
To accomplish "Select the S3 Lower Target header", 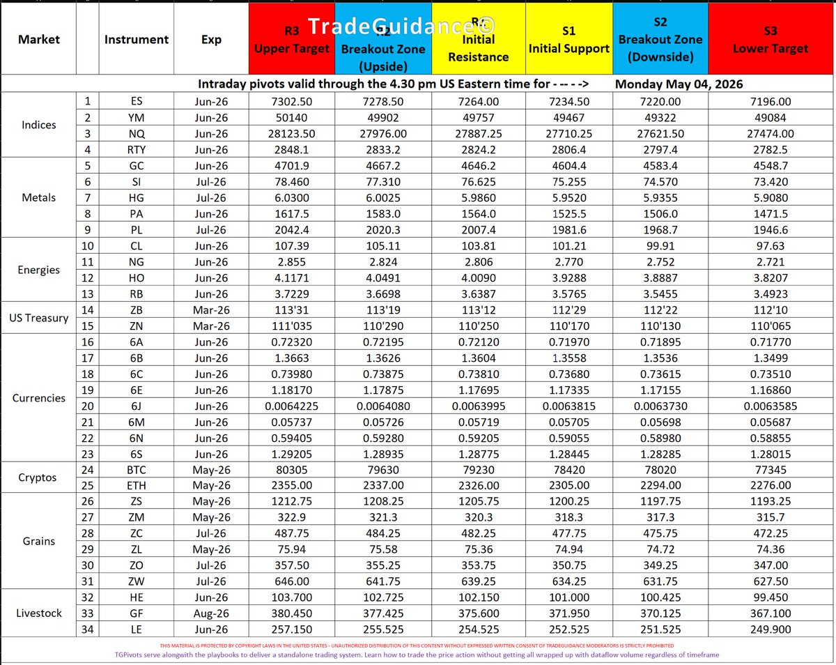I will tap(771, 39).
